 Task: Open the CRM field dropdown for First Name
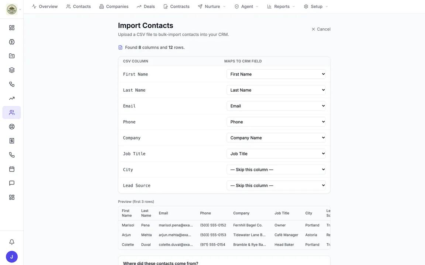point(276,74)
